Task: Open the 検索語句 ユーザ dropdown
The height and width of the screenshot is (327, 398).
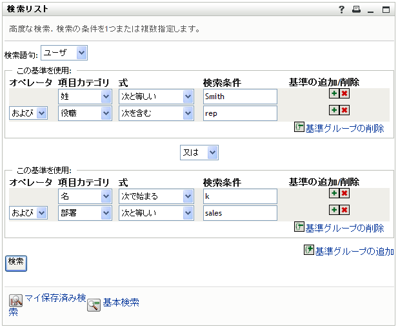Action: tap(63, 53)
